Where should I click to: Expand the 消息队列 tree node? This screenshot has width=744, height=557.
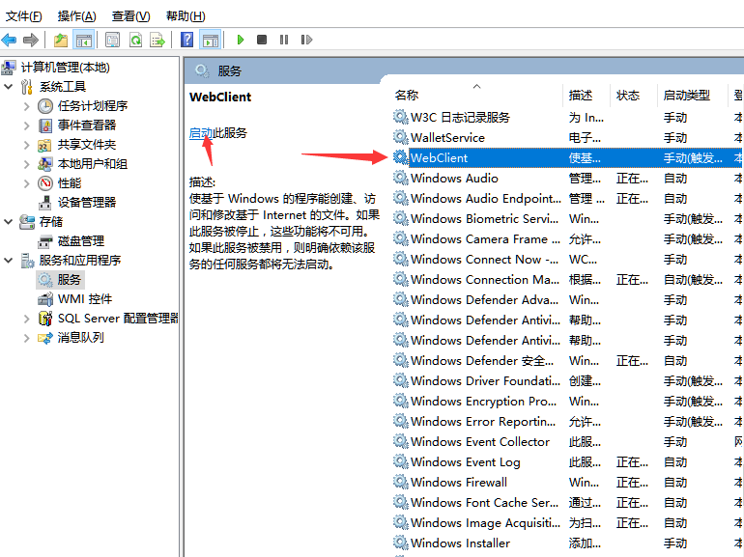coord(27,338)
